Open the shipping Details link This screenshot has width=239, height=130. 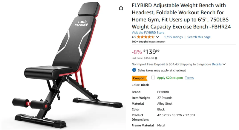pyautogui.click(x=217, y=64)
